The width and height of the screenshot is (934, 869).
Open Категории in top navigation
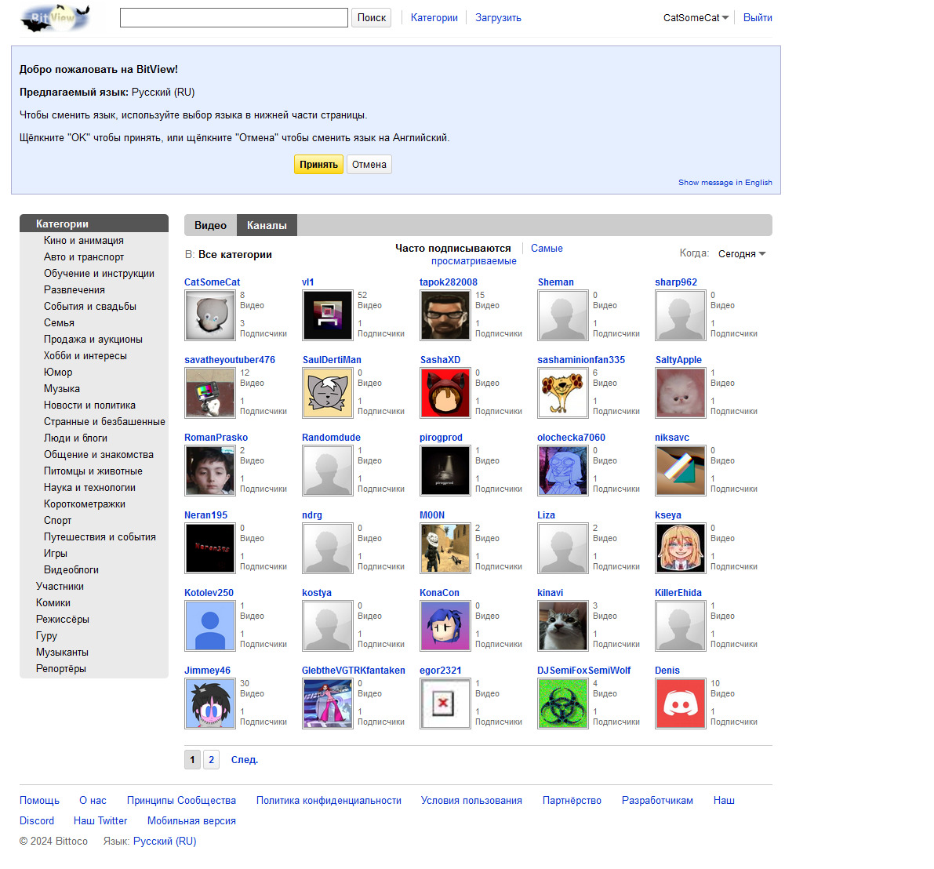(x=434, y=18)
